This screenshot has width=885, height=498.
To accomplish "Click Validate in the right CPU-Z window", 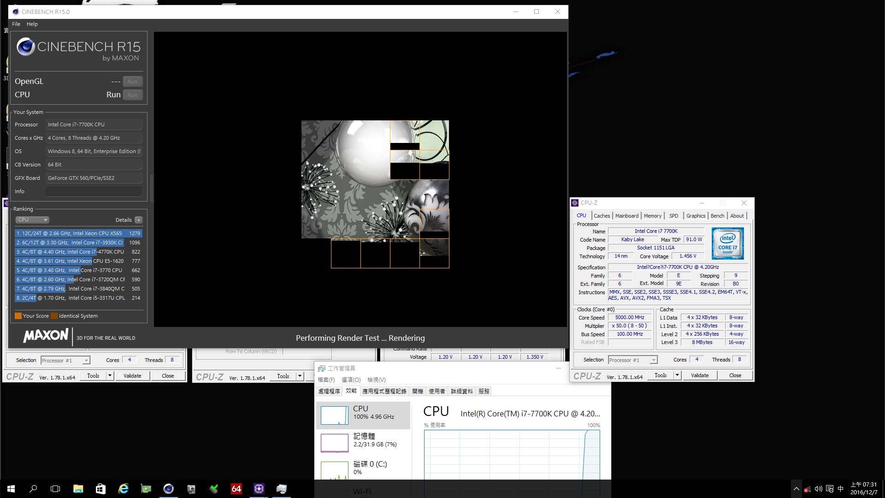I will (x=700, y=375).
